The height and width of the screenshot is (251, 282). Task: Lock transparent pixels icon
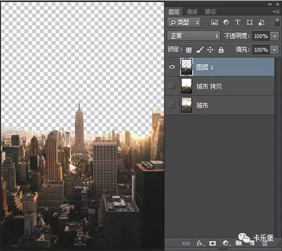pyautogui.click(x=189, y=50)
